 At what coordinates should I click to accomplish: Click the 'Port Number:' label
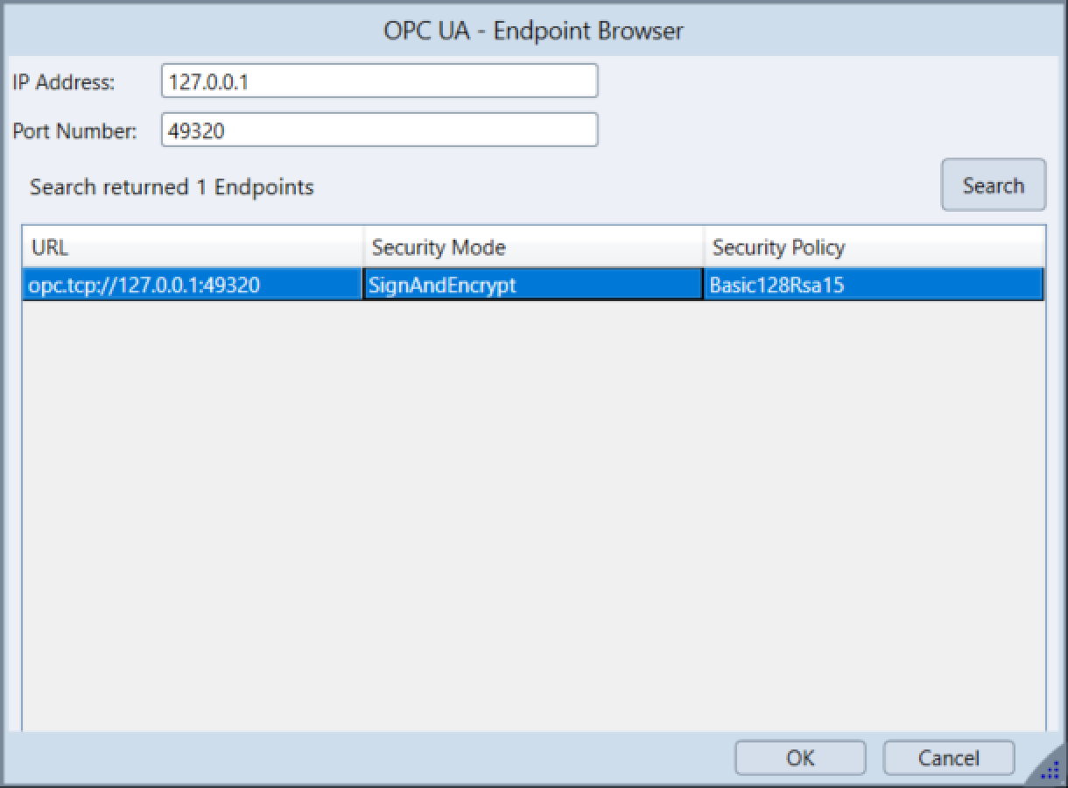pyautogui.click(x=75, y=131)
